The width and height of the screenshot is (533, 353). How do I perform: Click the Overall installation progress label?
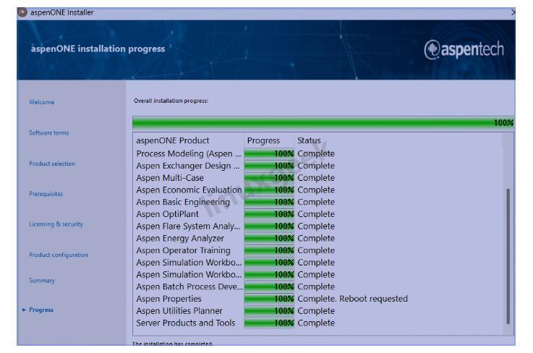[171, 101]
